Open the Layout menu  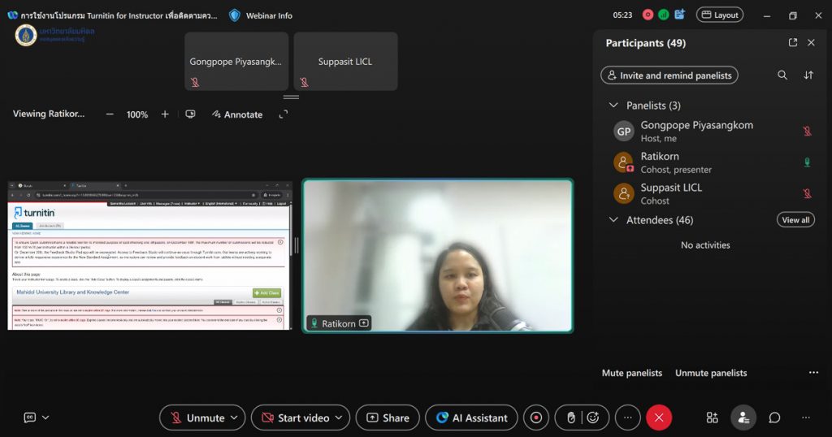[719, 15]
